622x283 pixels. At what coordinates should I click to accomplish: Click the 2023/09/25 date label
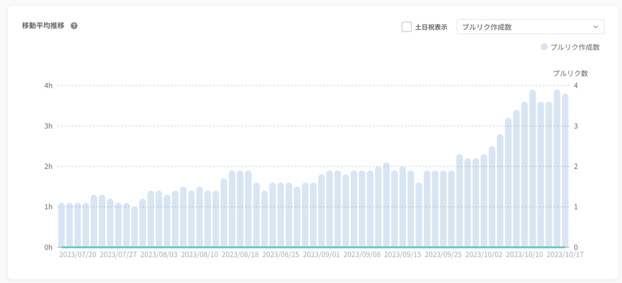(443, 255)
